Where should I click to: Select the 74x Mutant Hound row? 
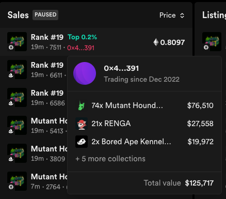pos(144,105)
